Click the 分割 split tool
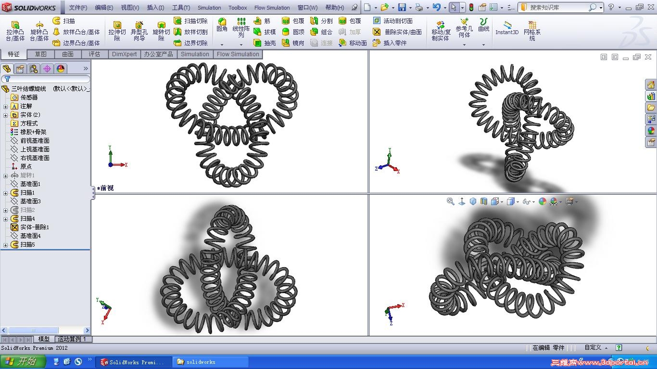This screenshot has height=369, width=657. (x=321, y=21)
